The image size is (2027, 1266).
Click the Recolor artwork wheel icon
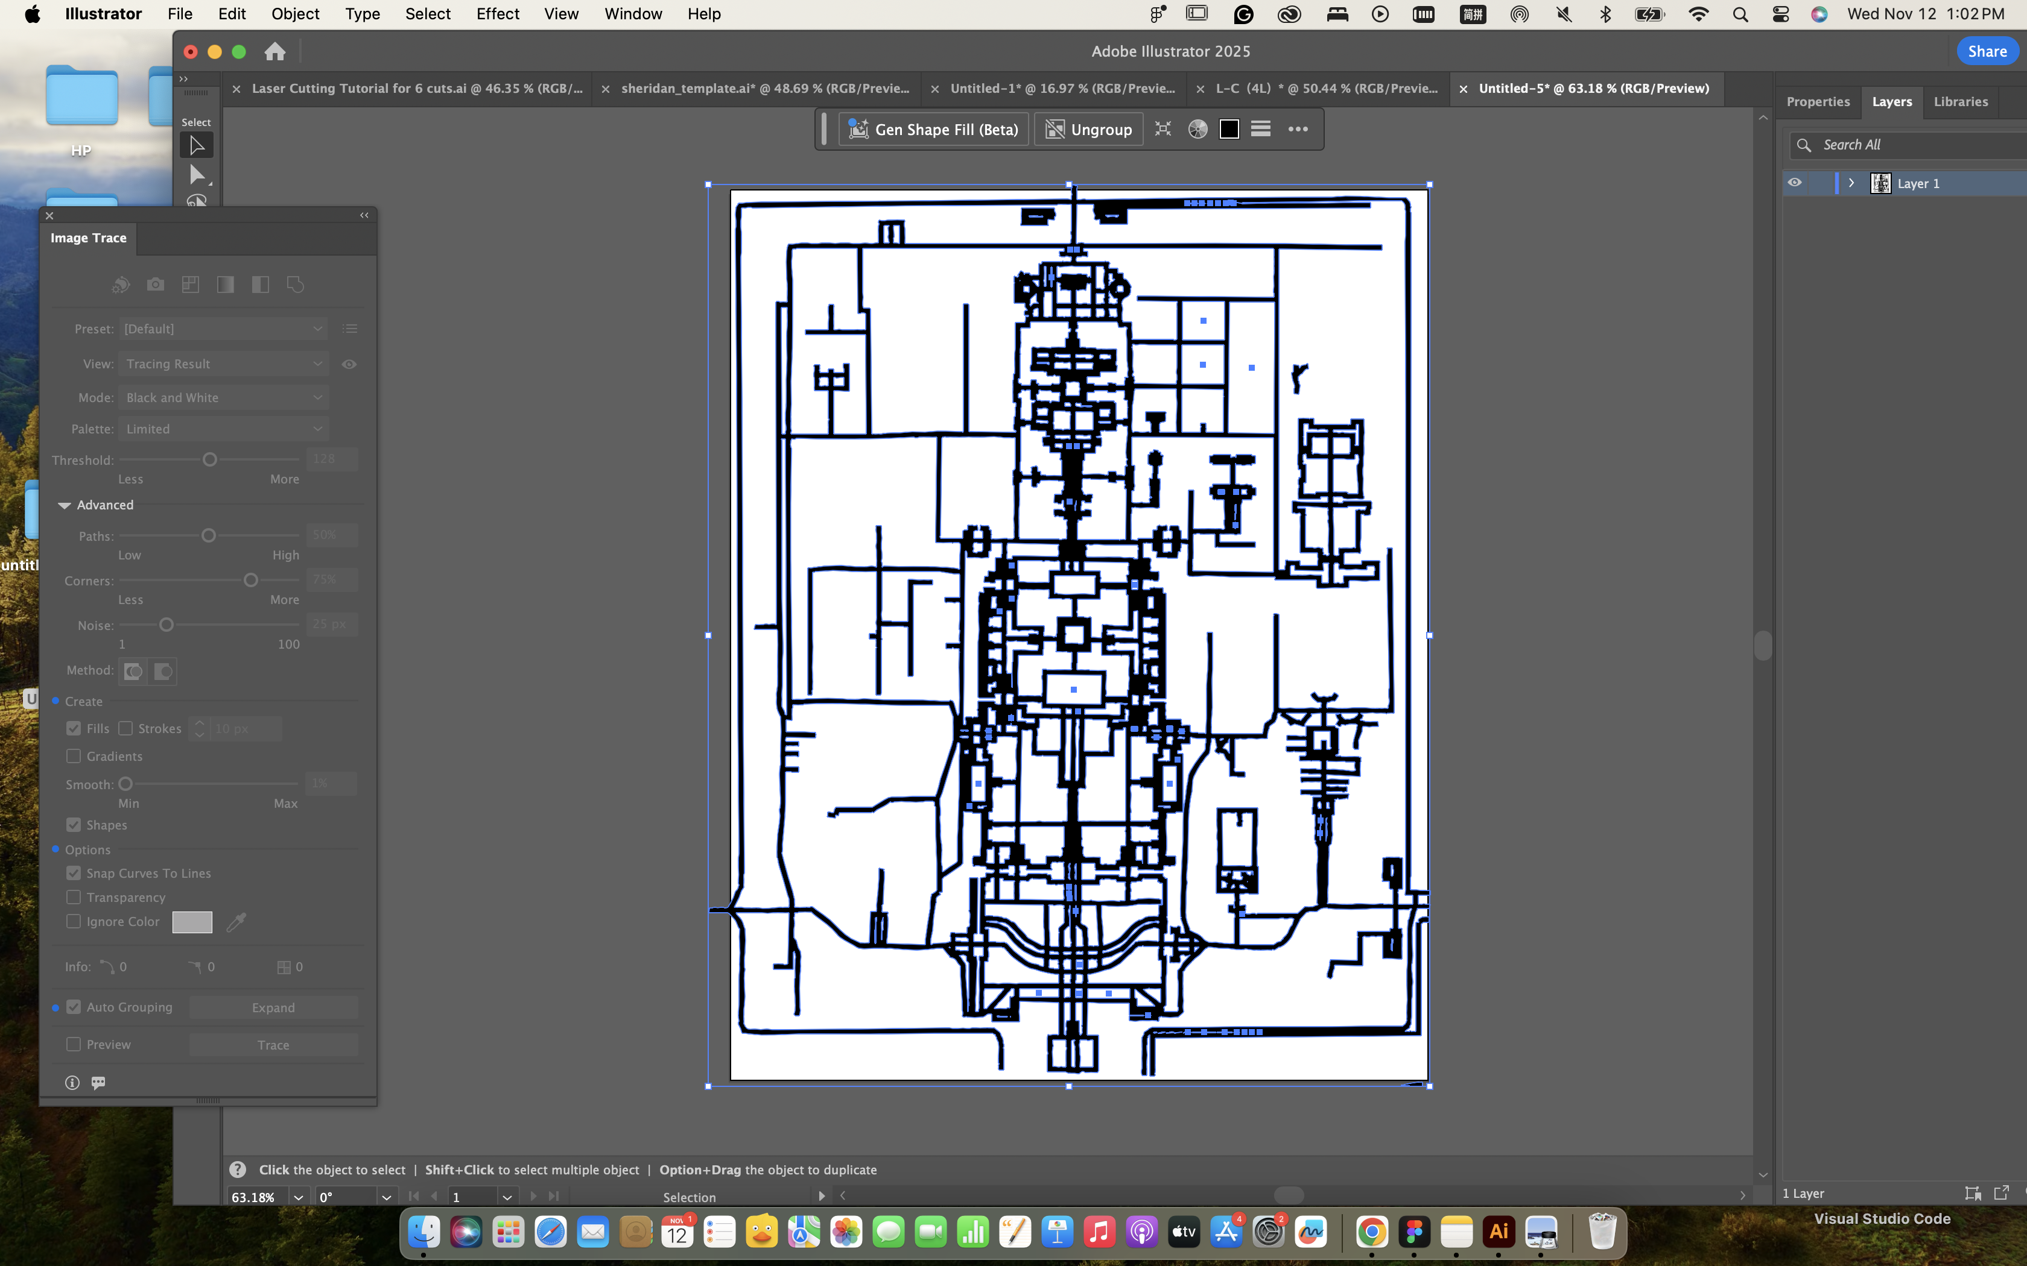pyautogui.click(x=1197, y=129)
